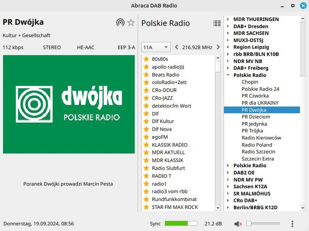Viewport: 309px width, 231px height.
Task: Click the star next to Beats Radio
Action: (x=146, y=75)
